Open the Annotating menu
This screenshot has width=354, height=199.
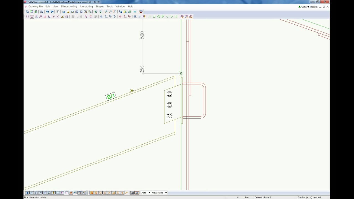click(x=86, y=6)
